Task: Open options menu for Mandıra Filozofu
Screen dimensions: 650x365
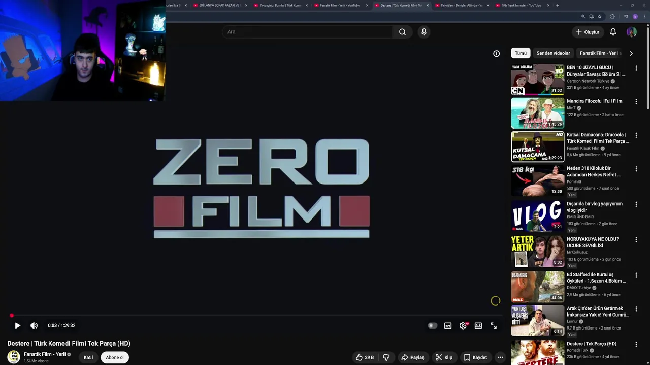Action: pyautogui.click(x=636, y=102)
